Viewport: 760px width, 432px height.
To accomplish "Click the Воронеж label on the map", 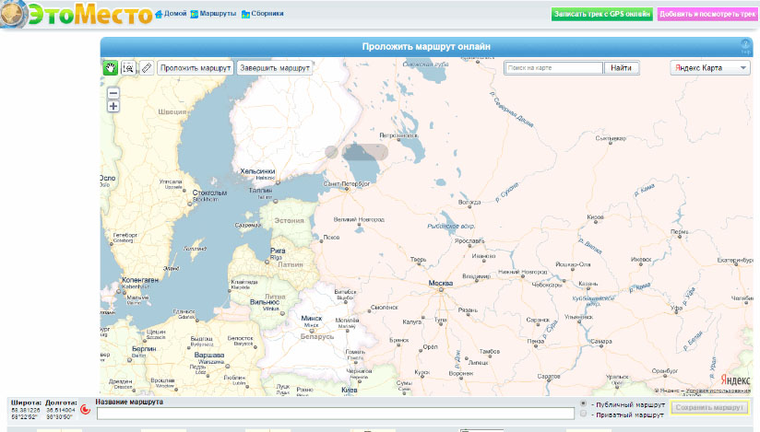I will click(x=461, y=373).
